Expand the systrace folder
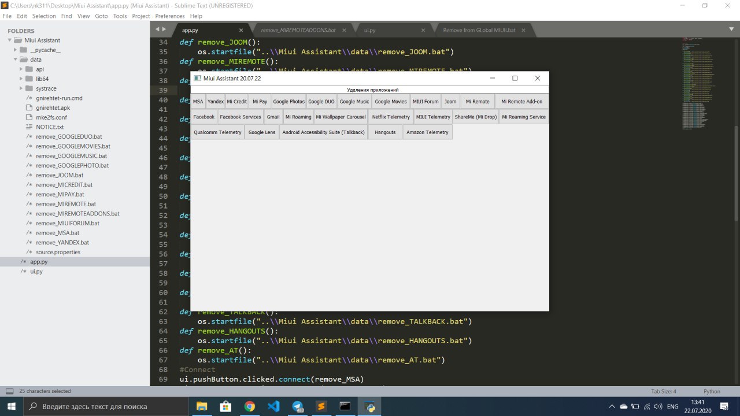The image size is (740, 416). pos(21,88)
